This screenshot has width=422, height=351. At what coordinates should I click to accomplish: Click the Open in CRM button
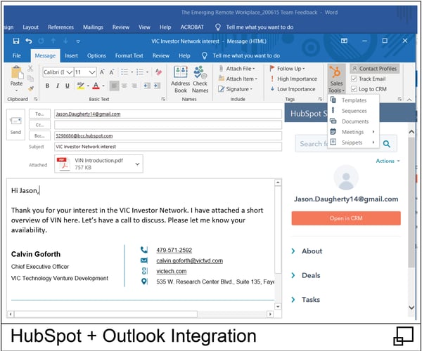(x=345, y=218)
